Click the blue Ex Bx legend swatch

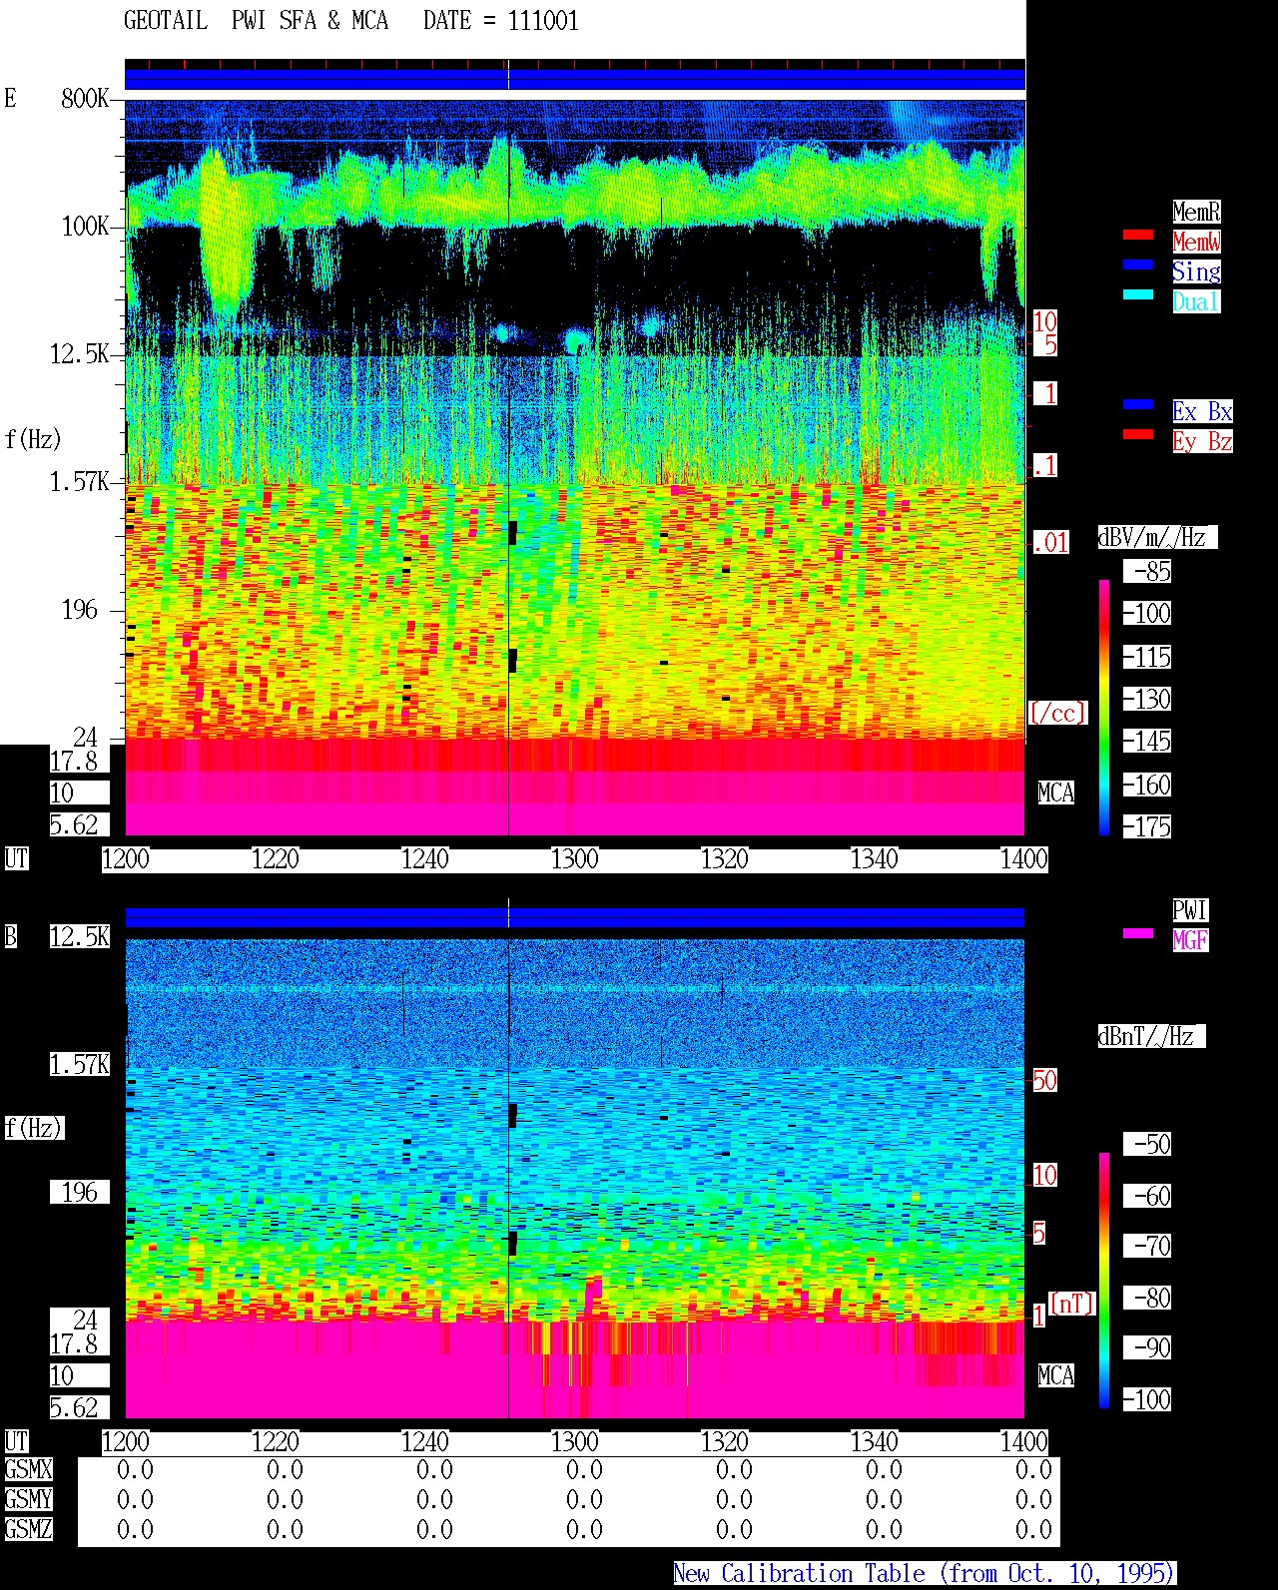click(x=1138, y=404)
